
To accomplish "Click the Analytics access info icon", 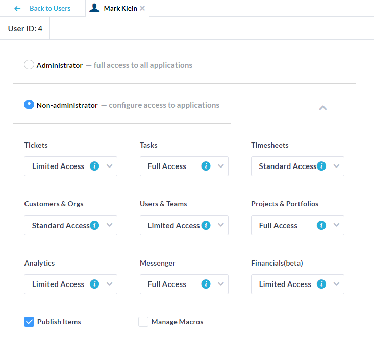I will [x=94, y=284].
